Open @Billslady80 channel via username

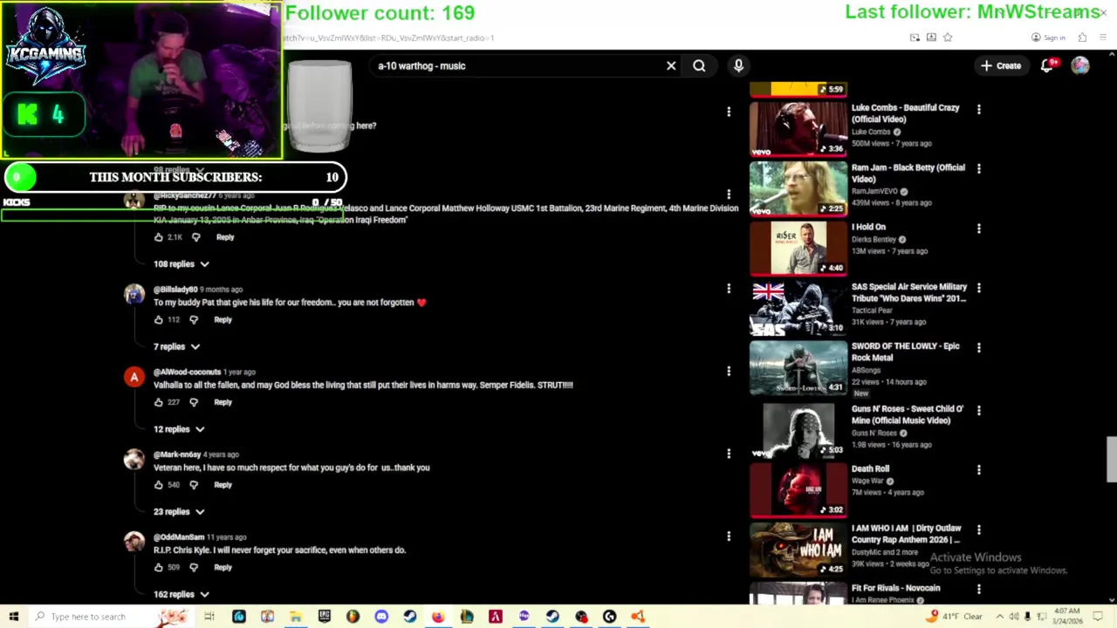click(175, 290)
